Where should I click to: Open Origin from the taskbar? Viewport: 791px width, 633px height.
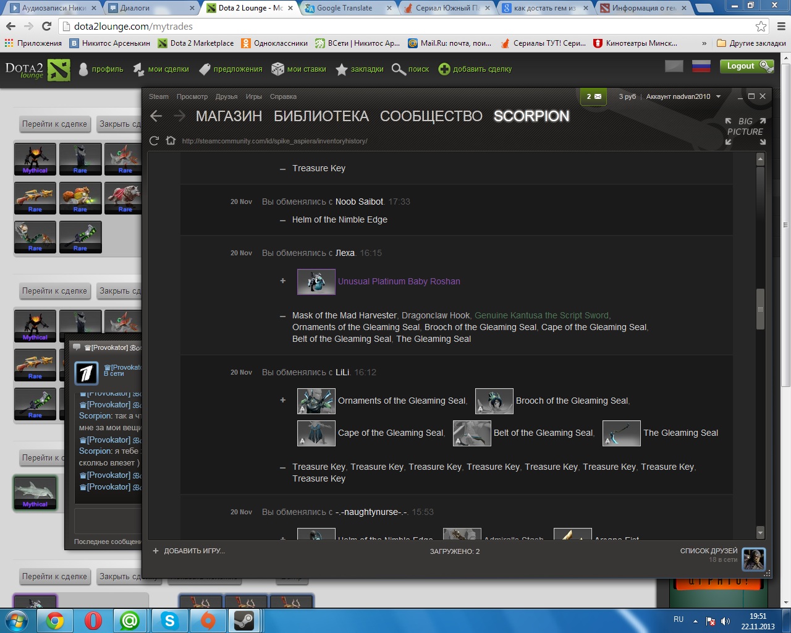tap(208, 621)
